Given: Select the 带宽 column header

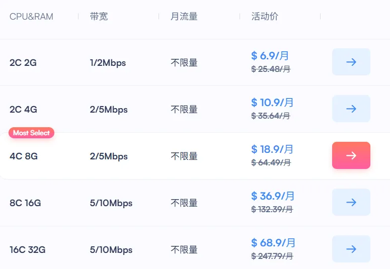Looking at the screenshot, I should pyautogui.click(x=99, y=17).
